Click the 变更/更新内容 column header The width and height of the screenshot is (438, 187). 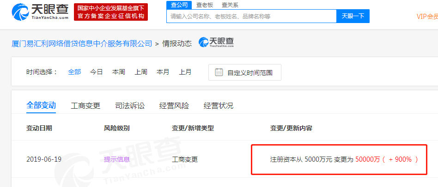(x=291, y=129)
